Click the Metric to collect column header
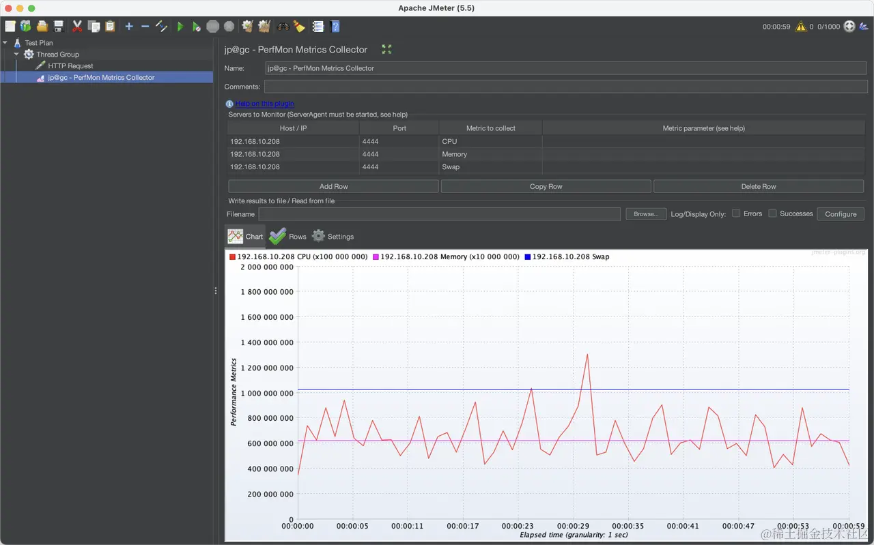This screenshot has height=545, width=874. (491, 128)
